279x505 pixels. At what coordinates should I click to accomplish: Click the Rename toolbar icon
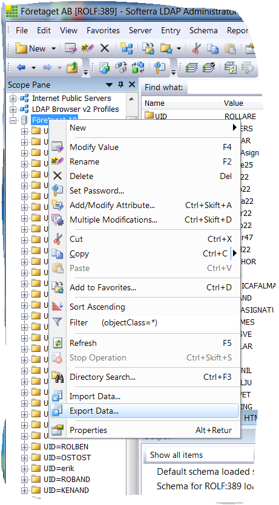coord(87,48)
